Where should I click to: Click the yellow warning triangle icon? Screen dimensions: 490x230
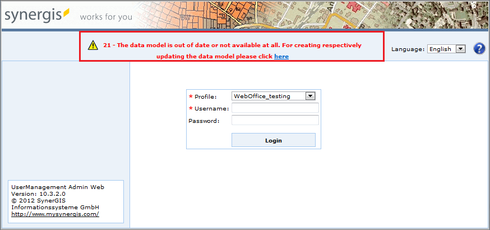point(91,45)
